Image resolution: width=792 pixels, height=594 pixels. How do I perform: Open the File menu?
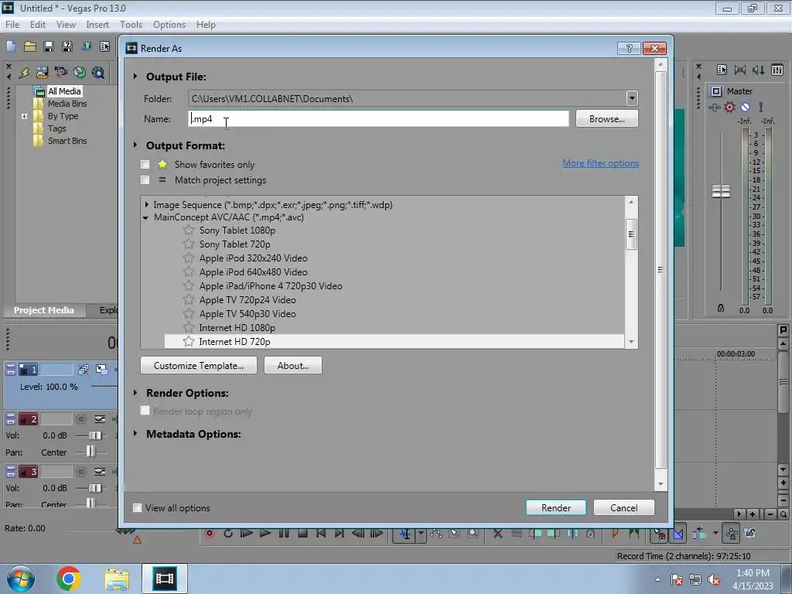pos(12,25)
